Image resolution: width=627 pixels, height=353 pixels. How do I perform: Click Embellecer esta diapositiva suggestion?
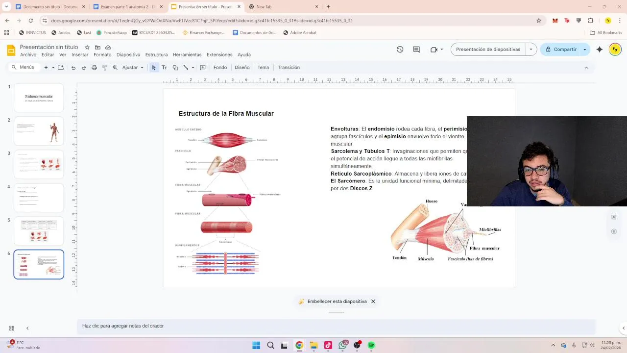(x=333, y=302)
